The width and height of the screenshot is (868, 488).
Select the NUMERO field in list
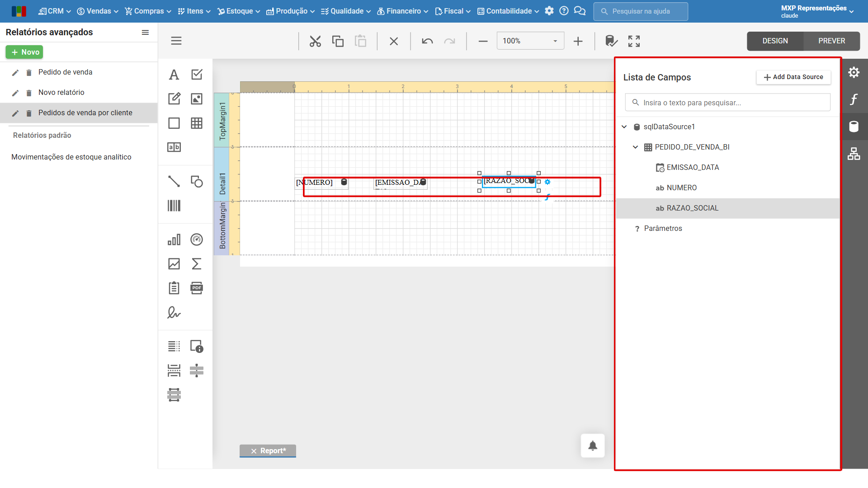(682, 188)
